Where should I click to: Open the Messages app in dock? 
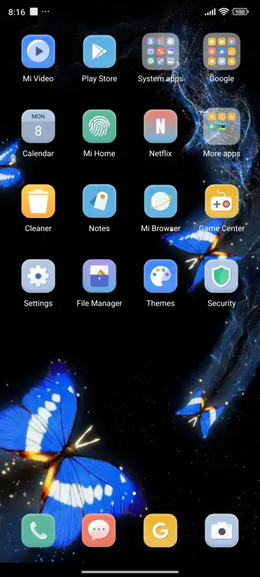tap(99, 530)
